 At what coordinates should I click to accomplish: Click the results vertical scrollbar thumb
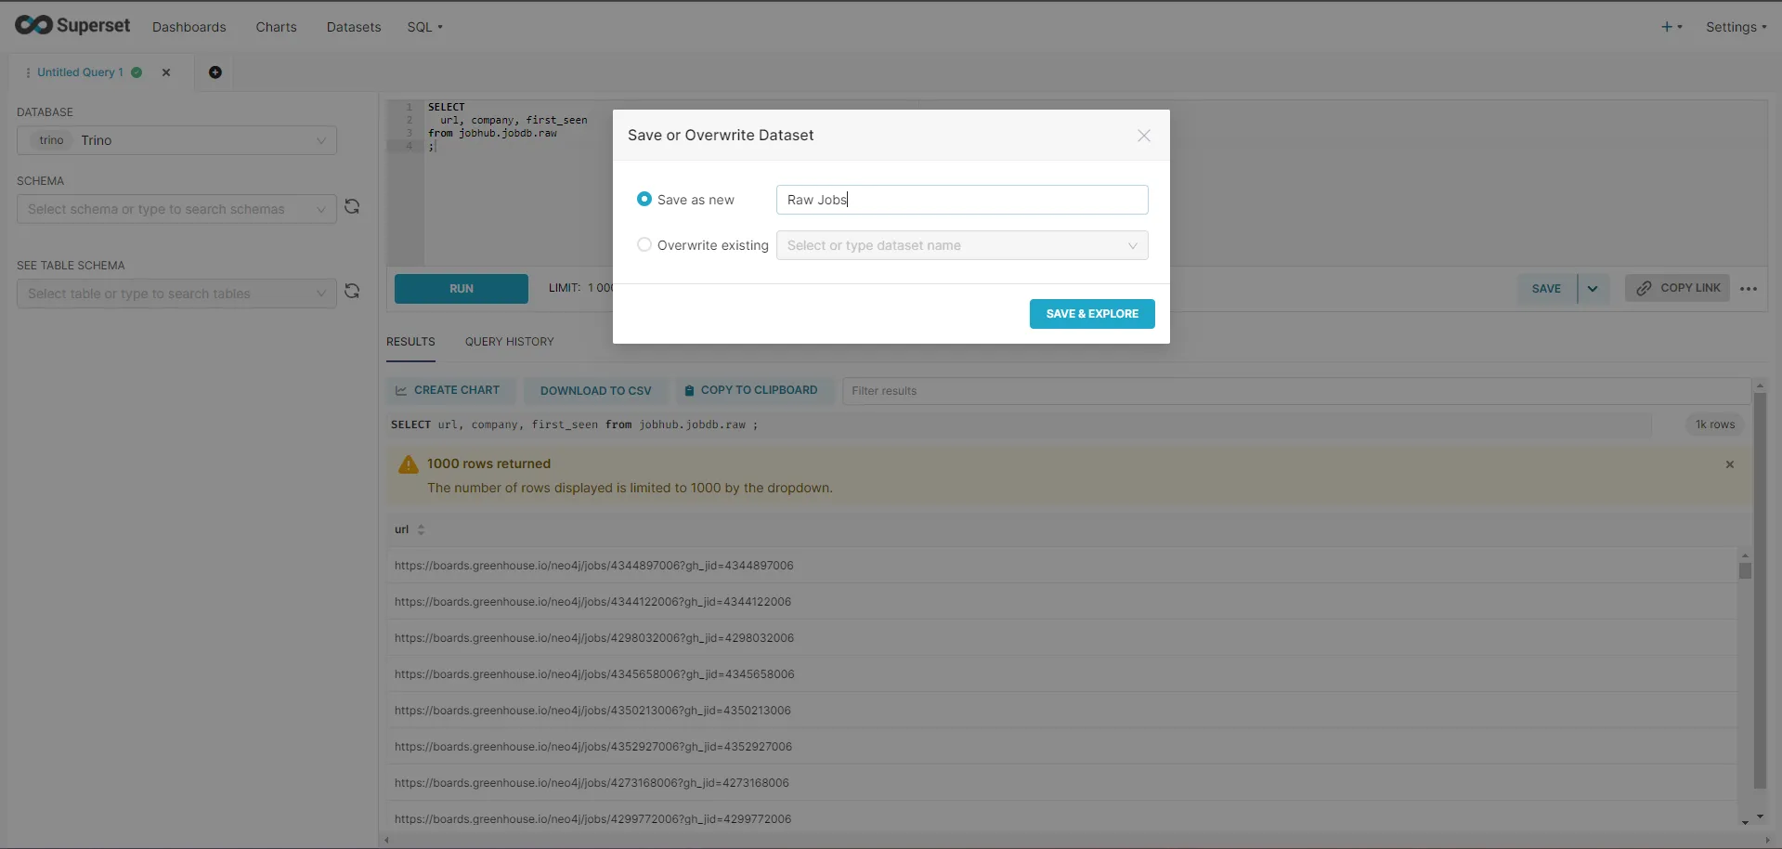tap(1745, 570)
